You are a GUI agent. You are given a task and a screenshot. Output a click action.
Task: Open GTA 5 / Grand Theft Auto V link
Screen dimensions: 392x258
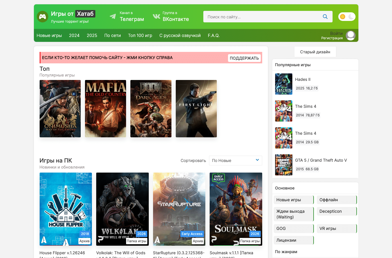tap(321, 160)
